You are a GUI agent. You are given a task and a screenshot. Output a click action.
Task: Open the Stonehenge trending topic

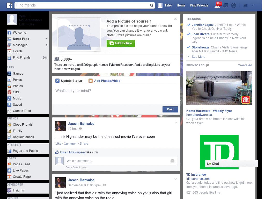click(201, 47)
